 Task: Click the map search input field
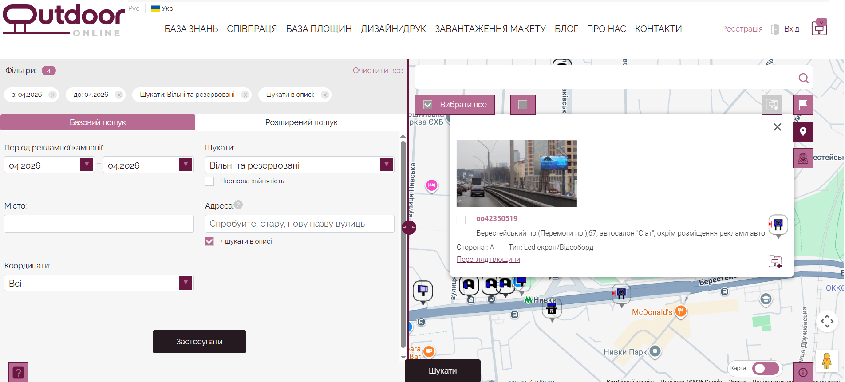click(606, 77)
